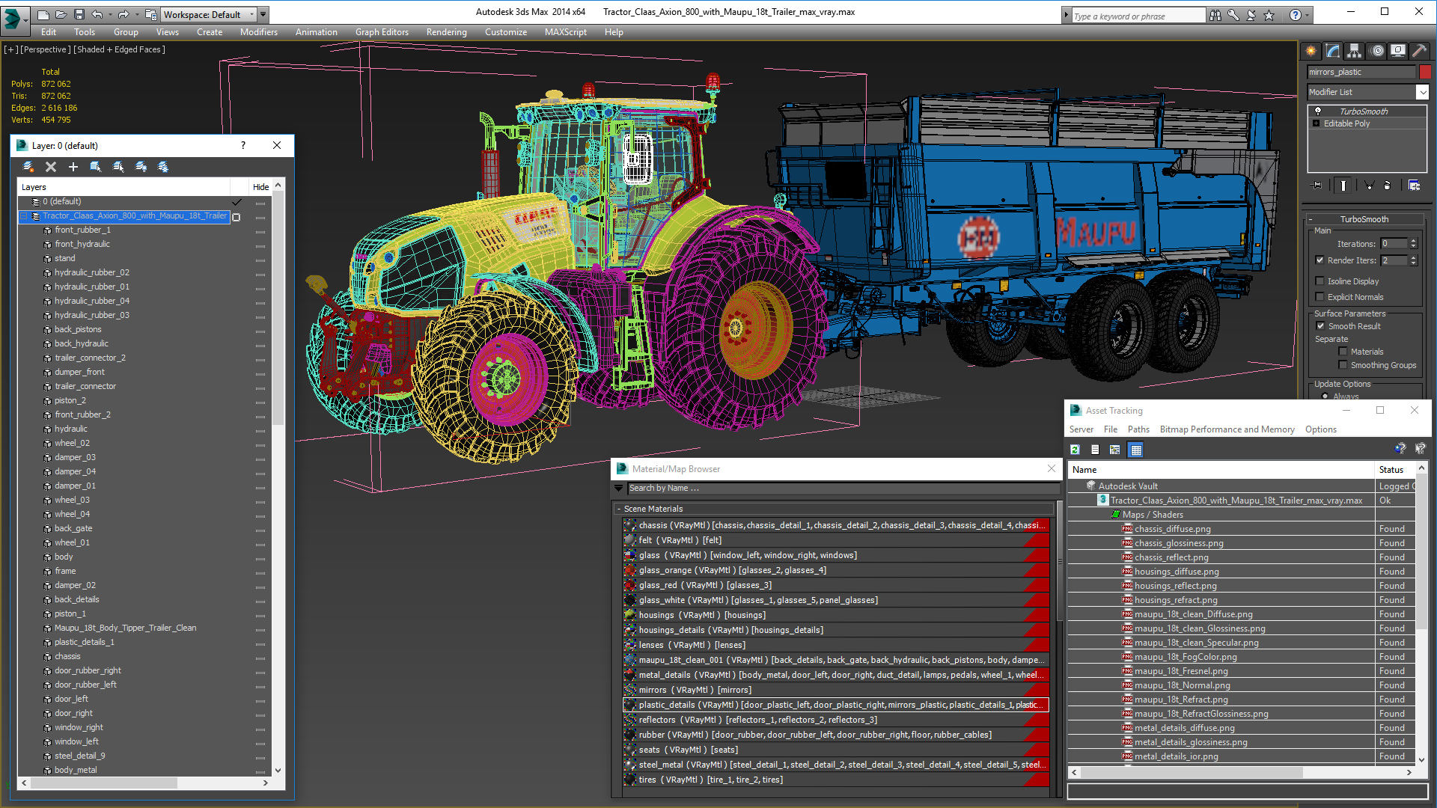The image size is (1437, 808).
Task: Click the Perspective viewport label
Action: pyautogui.click(x=45, y=49)
